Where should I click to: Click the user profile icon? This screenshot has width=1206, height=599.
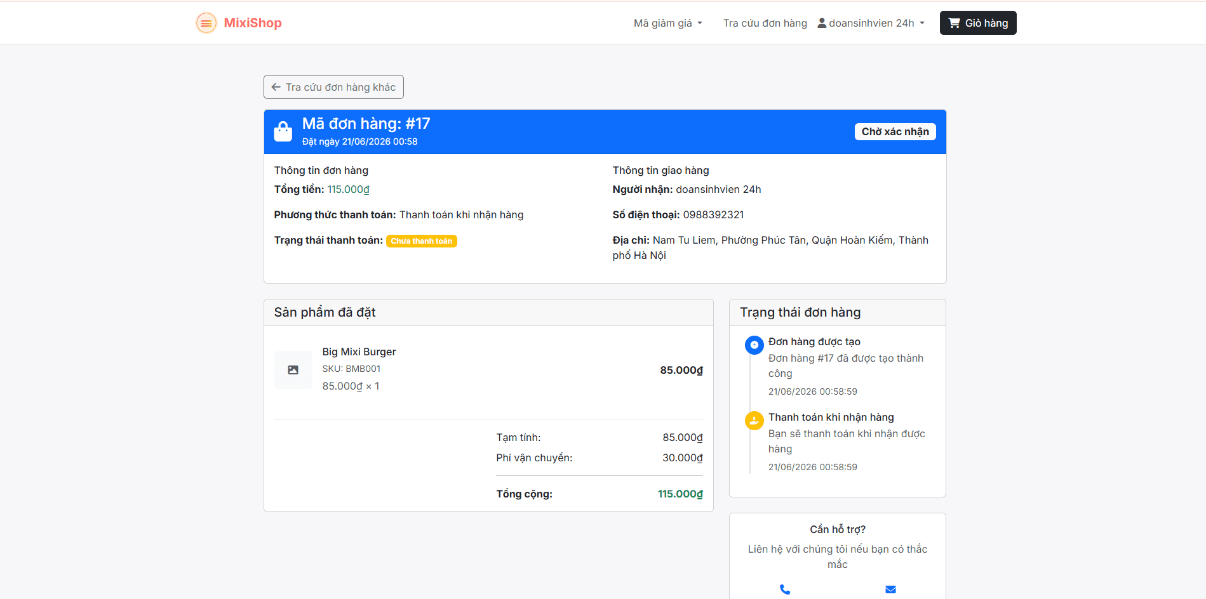click(x=822, y=23)
